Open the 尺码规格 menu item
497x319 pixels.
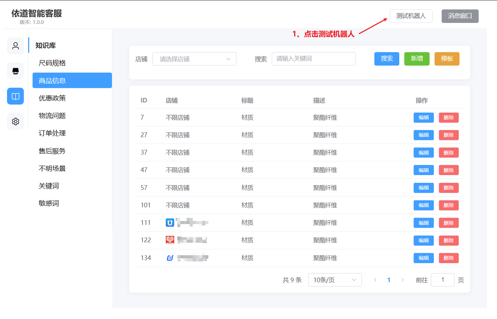(x=52, y=63)
